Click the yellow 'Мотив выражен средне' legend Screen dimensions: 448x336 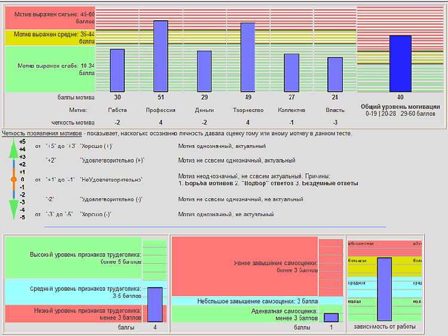click(50, 38)
